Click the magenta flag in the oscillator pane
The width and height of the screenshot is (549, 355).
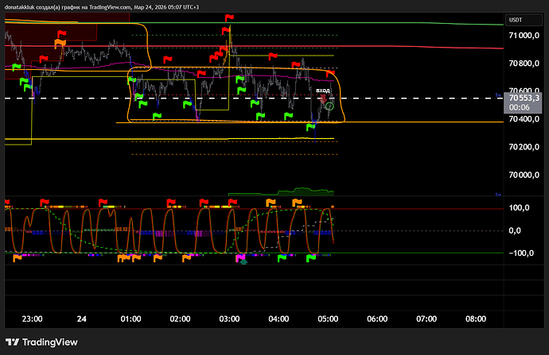[241, 258]
